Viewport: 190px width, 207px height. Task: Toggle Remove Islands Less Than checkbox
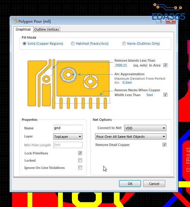pyautogui.click(x=165, y=65)
